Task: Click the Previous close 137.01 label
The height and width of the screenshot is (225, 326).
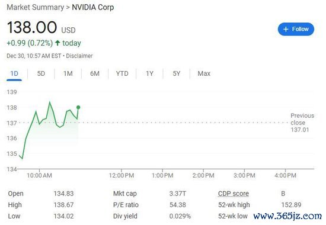Action: pos(302,123)
